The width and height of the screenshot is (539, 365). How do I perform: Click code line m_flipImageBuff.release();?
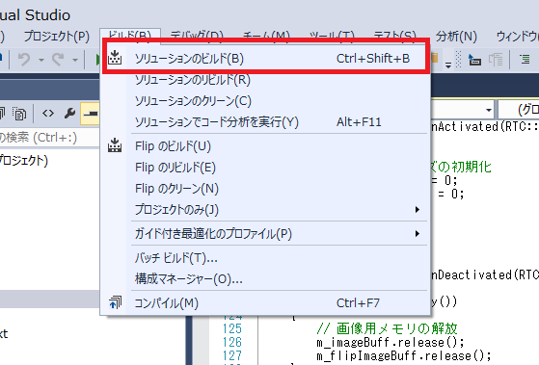tap(404, 355)
